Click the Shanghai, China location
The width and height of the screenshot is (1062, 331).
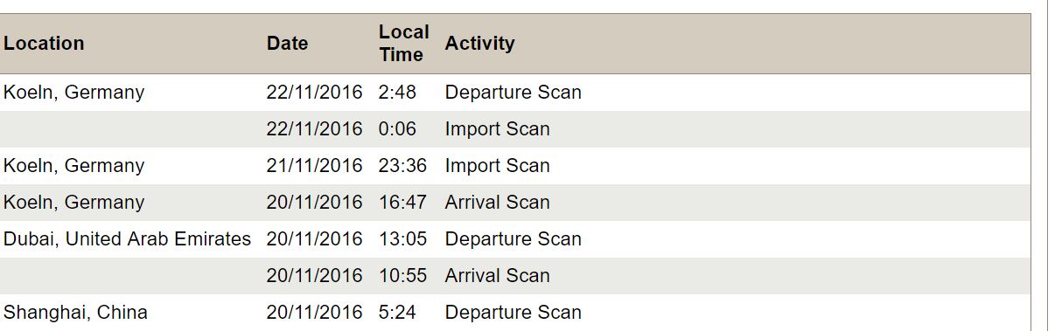[x=75, y=313]
